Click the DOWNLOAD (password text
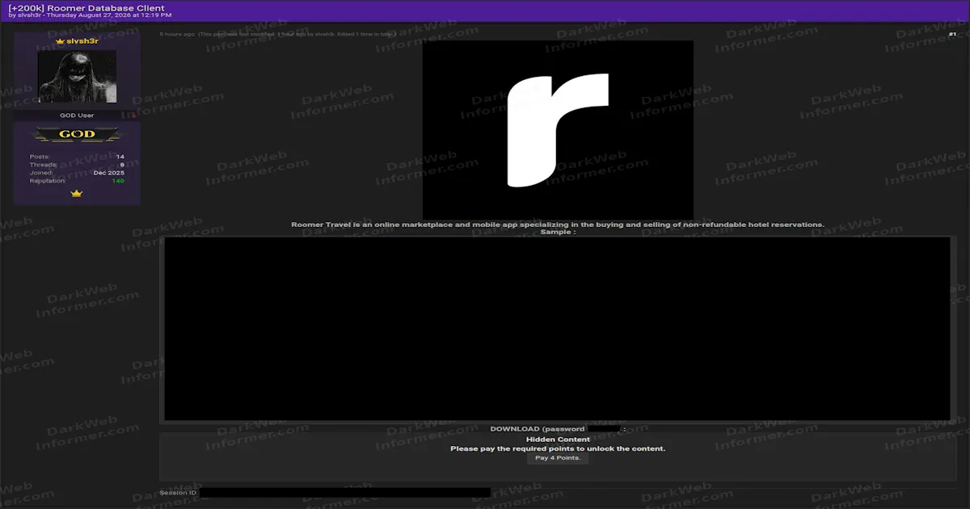This screenshot has height=509, width=970. (x=537, y=429)
